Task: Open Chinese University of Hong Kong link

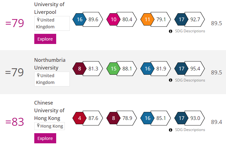Action: (x=49, y=110)
